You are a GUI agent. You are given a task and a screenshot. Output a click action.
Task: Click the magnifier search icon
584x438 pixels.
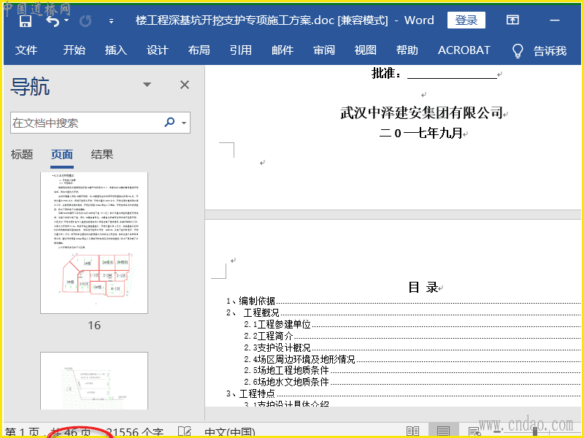(169, 122)
